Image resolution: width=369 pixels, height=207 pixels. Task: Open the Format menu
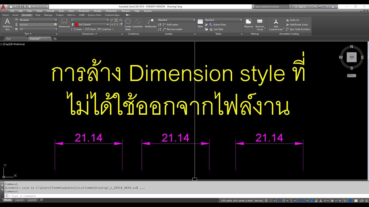[x=50, y=11]
